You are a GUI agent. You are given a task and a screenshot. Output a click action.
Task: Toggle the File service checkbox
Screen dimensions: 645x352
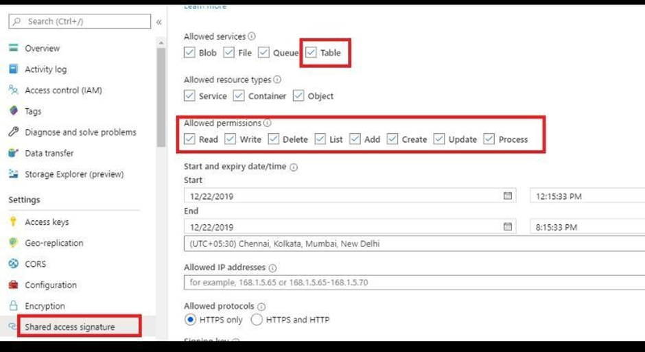pos(228,52)
